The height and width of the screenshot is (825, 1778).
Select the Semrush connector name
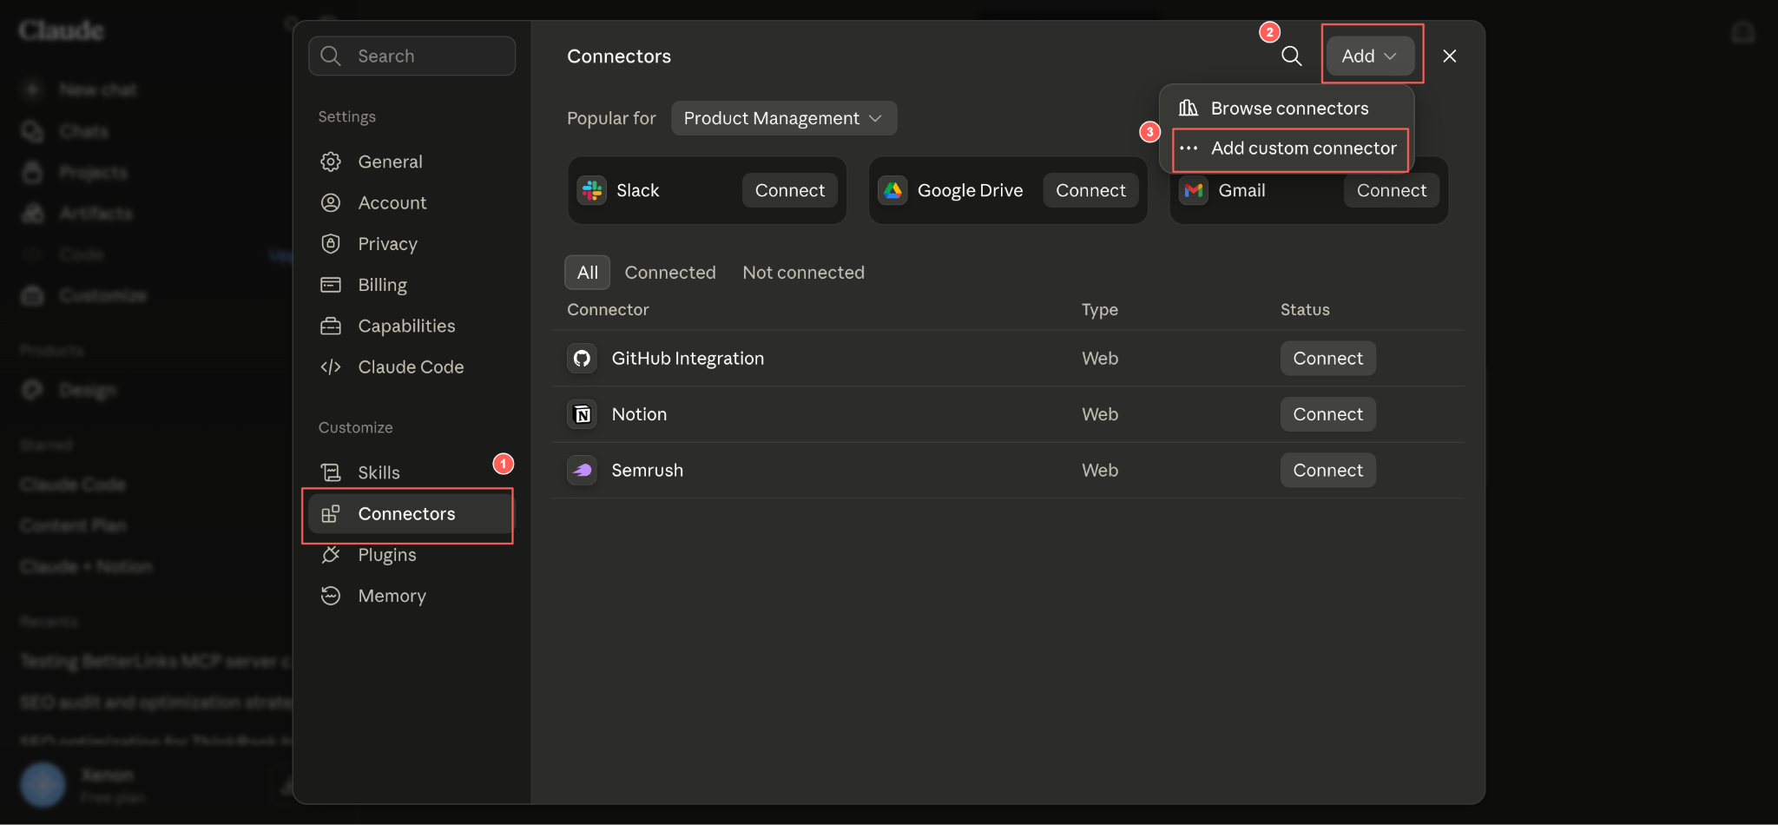point(647,470)
